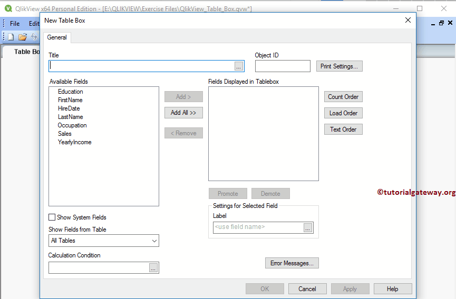The height and width of the screenshot is (299, 456).
Task: Open the Label expression editor ellipsis button
Action: [308, 228]
